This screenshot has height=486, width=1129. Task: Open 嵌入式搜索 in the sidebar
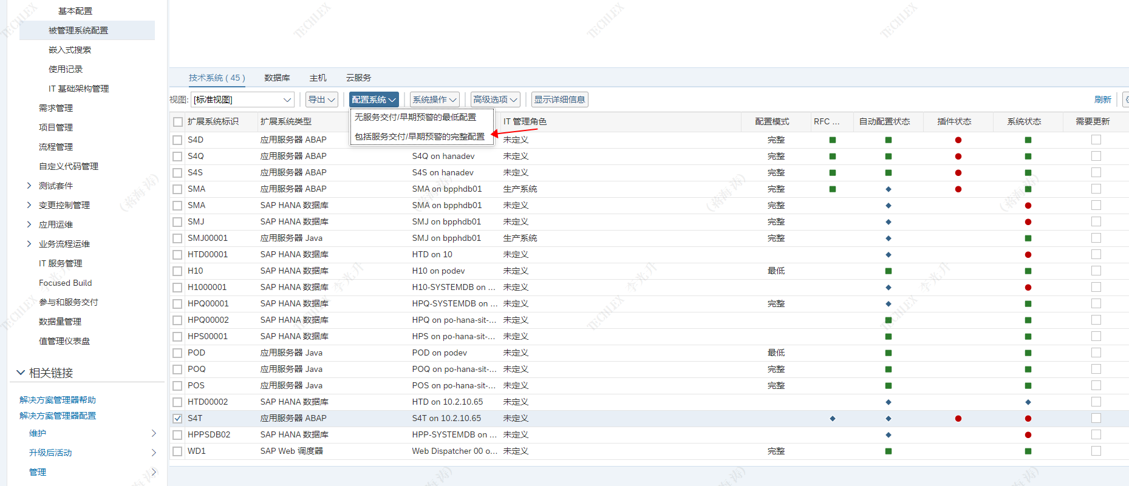(70, 50)
